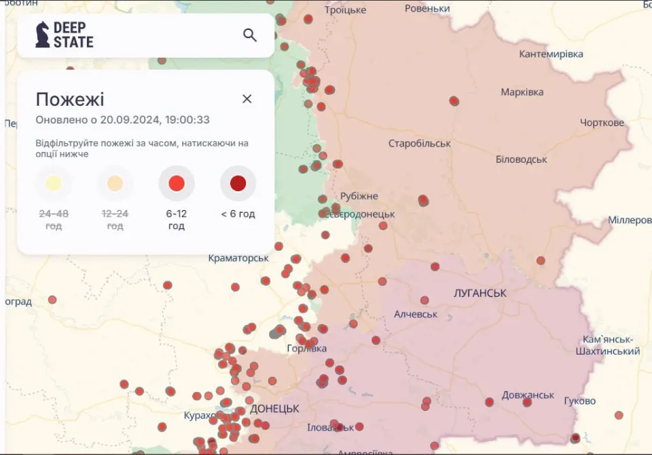Click the DeepState chess knight logo
The width and height of the screenshot is (652, 455).
pos(41,34)
